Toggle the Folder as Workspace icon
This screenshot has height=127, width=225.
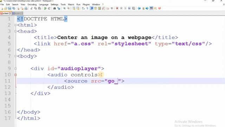tap(108, 8)
